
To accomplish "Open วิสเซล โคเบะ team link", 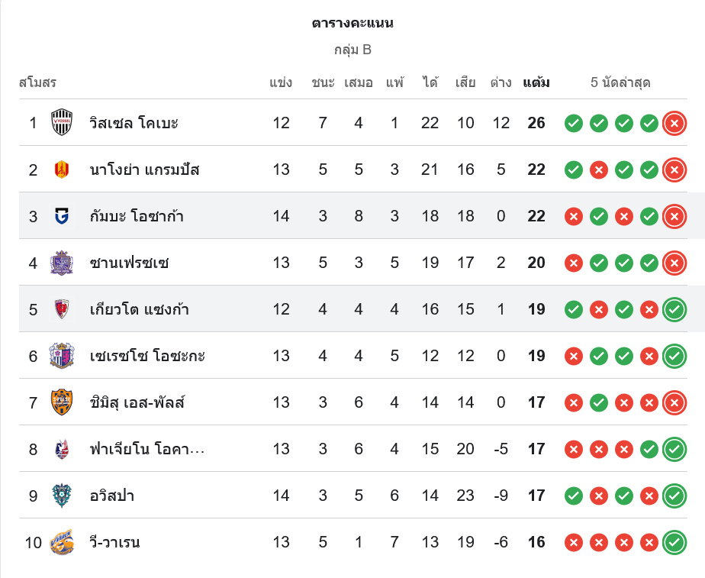I will click(x=134, y=123).
